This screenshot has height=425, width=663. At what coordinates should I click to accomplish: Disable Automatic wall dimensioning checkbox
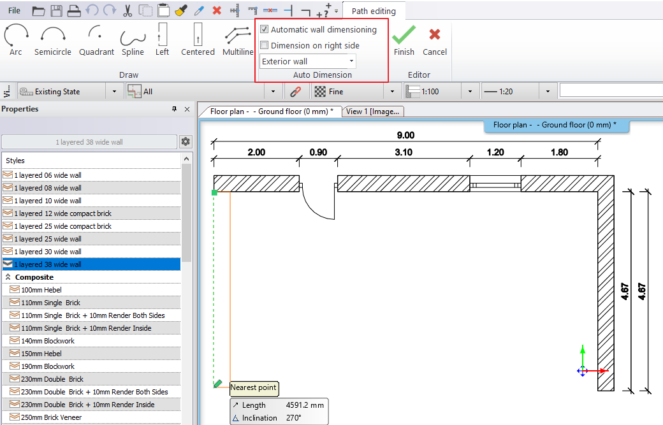coord(265,30)
